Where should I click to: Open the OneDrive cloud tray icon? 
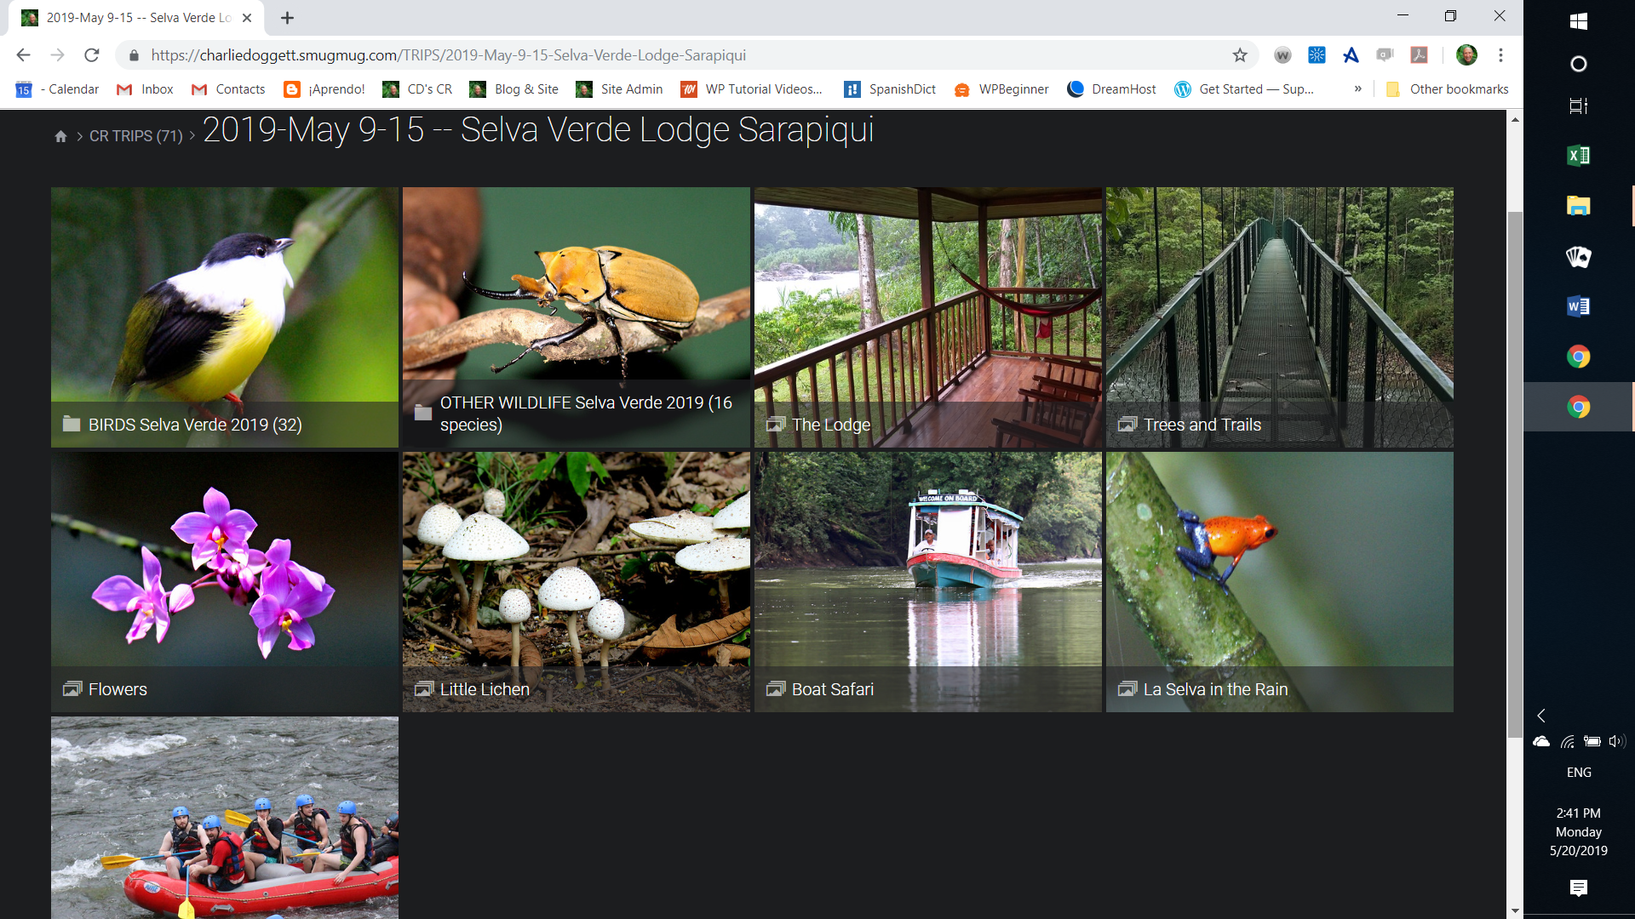(1541, 742)
